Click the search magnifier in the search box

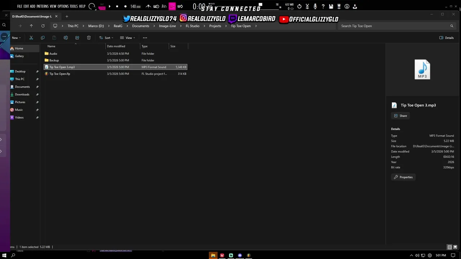tap(452, 26)
